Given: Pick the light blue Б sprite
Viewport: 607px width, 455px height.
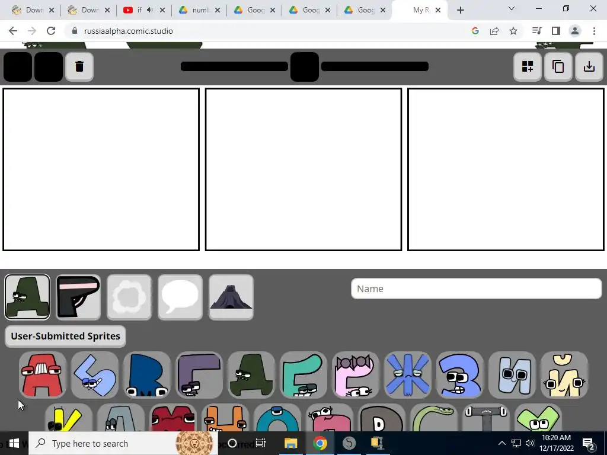Looking at the screenshot, I should 95,374.
